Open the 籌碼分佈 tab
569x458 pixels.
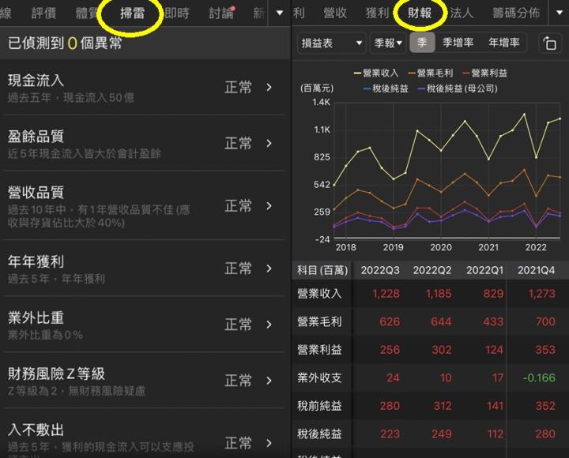(516, 13)
